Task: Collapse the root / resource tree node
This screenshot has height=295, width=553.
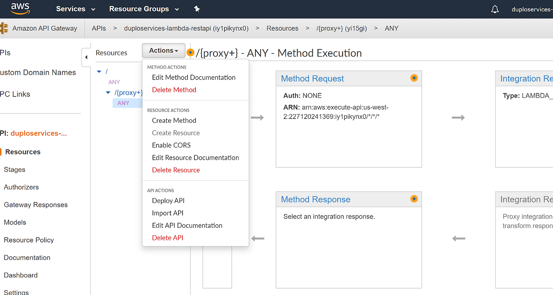Action: [99, 72]
